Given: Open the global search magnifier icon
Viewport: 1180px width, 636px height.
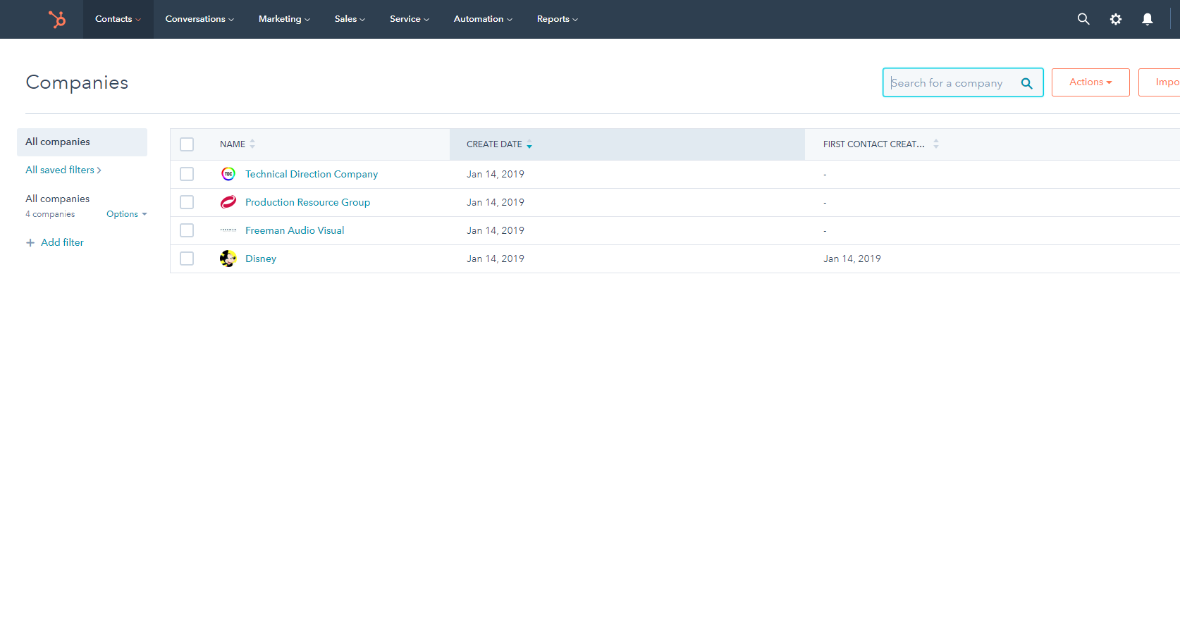Looking at the screenshot, I should 1083,19.
